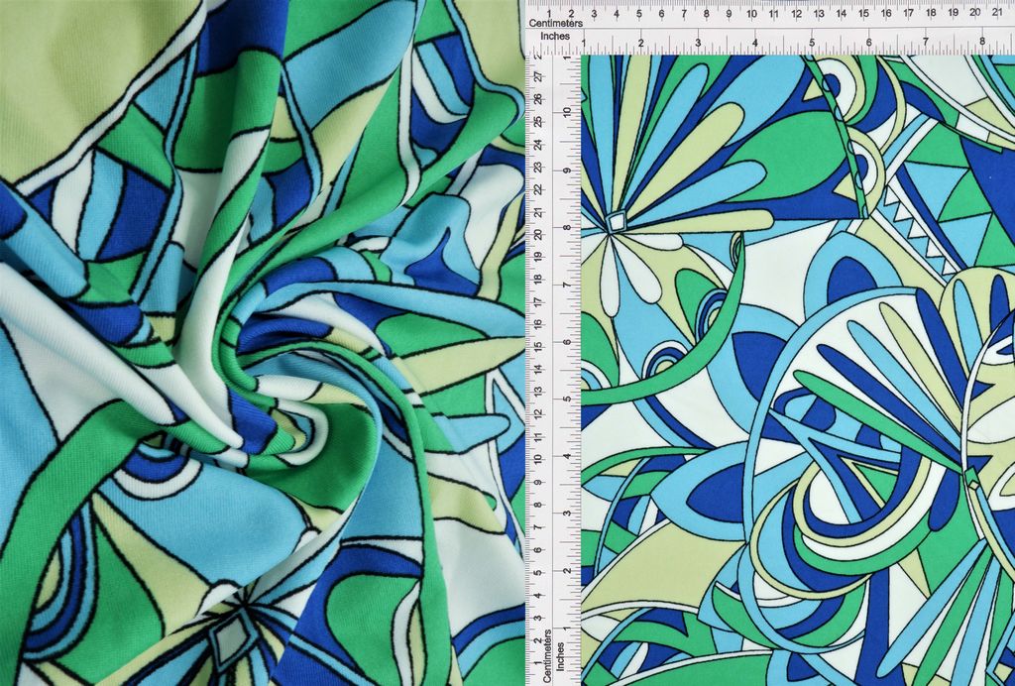Select the "Inches" label on the horizontal ruler
Screen dimensions: 1015x686
point(555,37)
